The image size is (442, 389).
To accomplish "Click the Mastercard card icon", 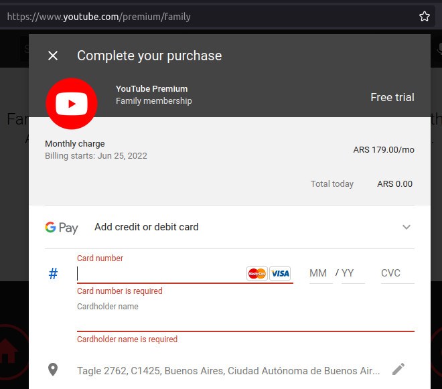I will pos(256,273).
